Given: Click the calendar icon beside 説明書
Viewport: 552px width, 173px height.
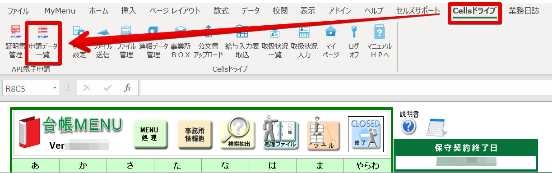Looking at the screenshot, I should (437, 128).
